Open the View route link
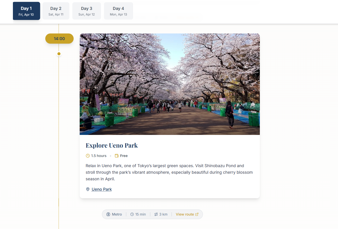 pyautogui.click(x=187, y=214)
